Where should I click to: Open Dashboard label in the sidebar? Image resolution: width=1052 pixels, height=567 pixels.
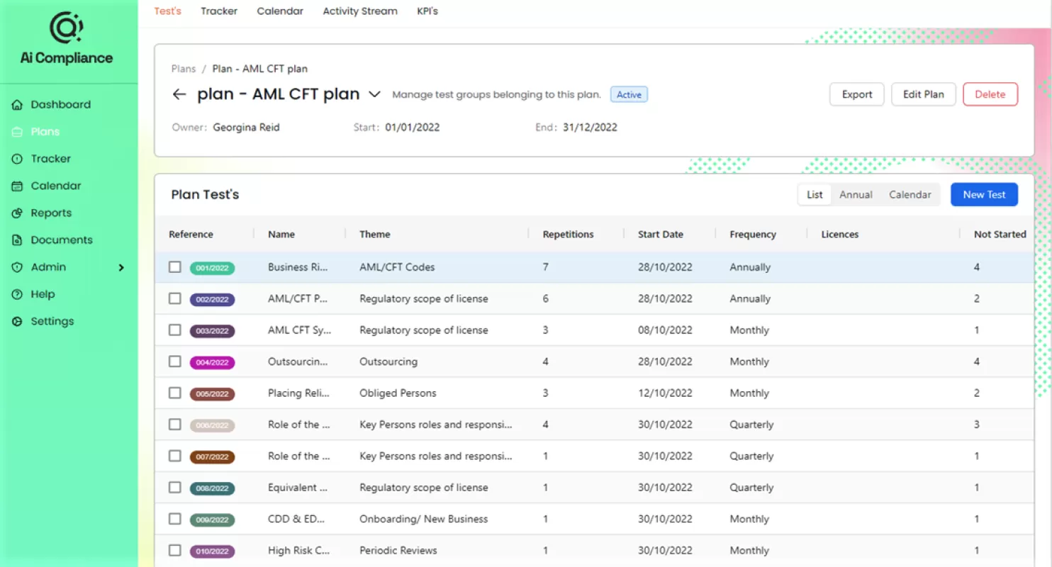61,105
